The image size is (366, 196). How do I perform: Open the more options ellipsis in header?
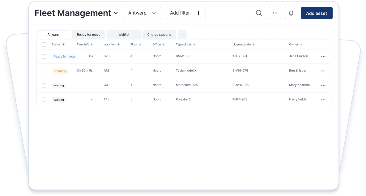click(x=275, y=13)
